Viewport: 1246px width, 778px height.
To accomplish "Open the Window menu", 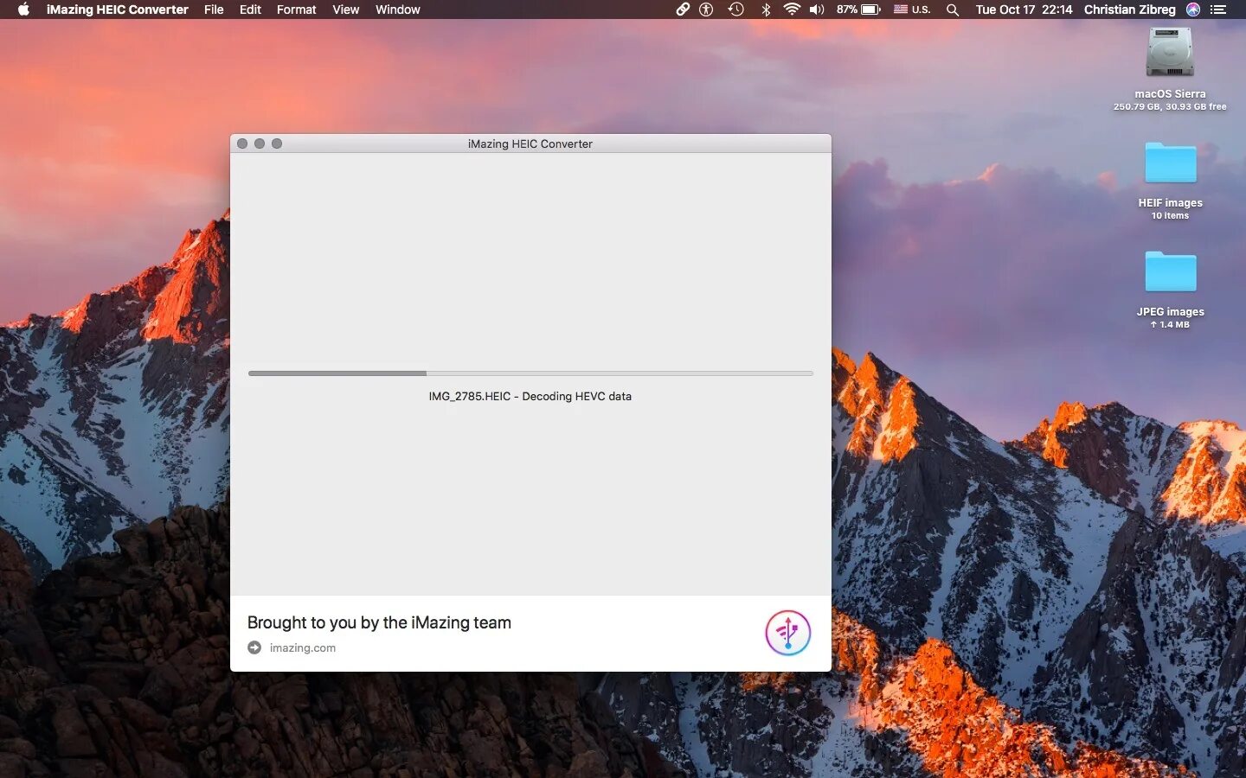I will [397, 10].
